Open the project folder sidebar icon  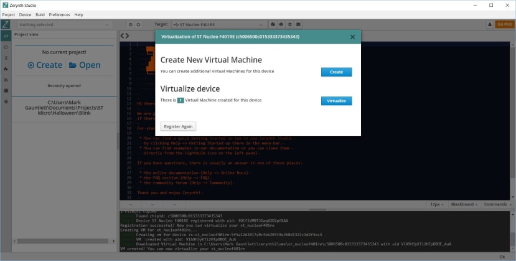[x=6, y=47]
